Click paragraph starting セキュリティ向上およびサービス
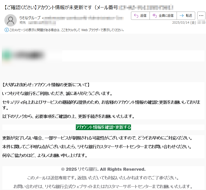Screen dimensions: 206x190 (x=101, y=105)
